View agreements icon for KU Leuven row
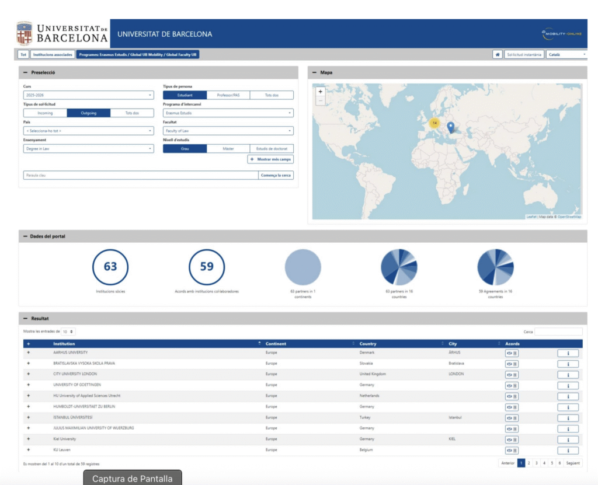Viewport: 598px width, 485px height. click(512, 451)
